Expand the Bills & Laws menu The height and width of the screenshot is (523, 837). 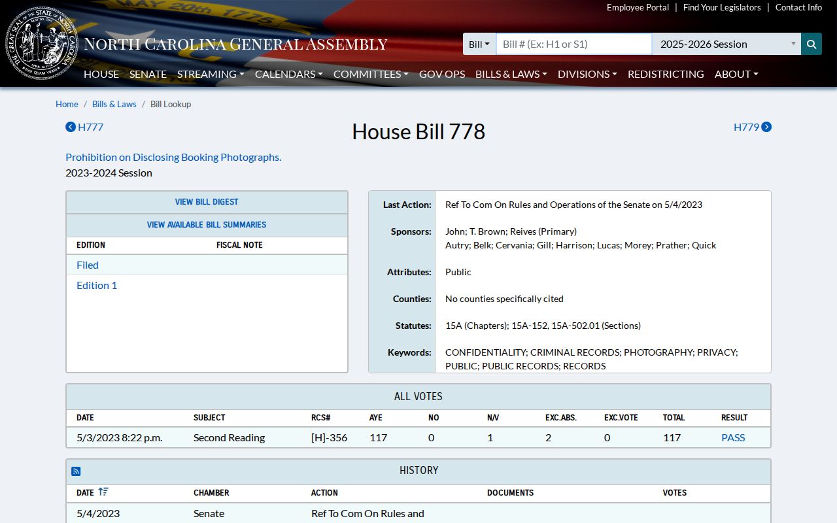511,74
